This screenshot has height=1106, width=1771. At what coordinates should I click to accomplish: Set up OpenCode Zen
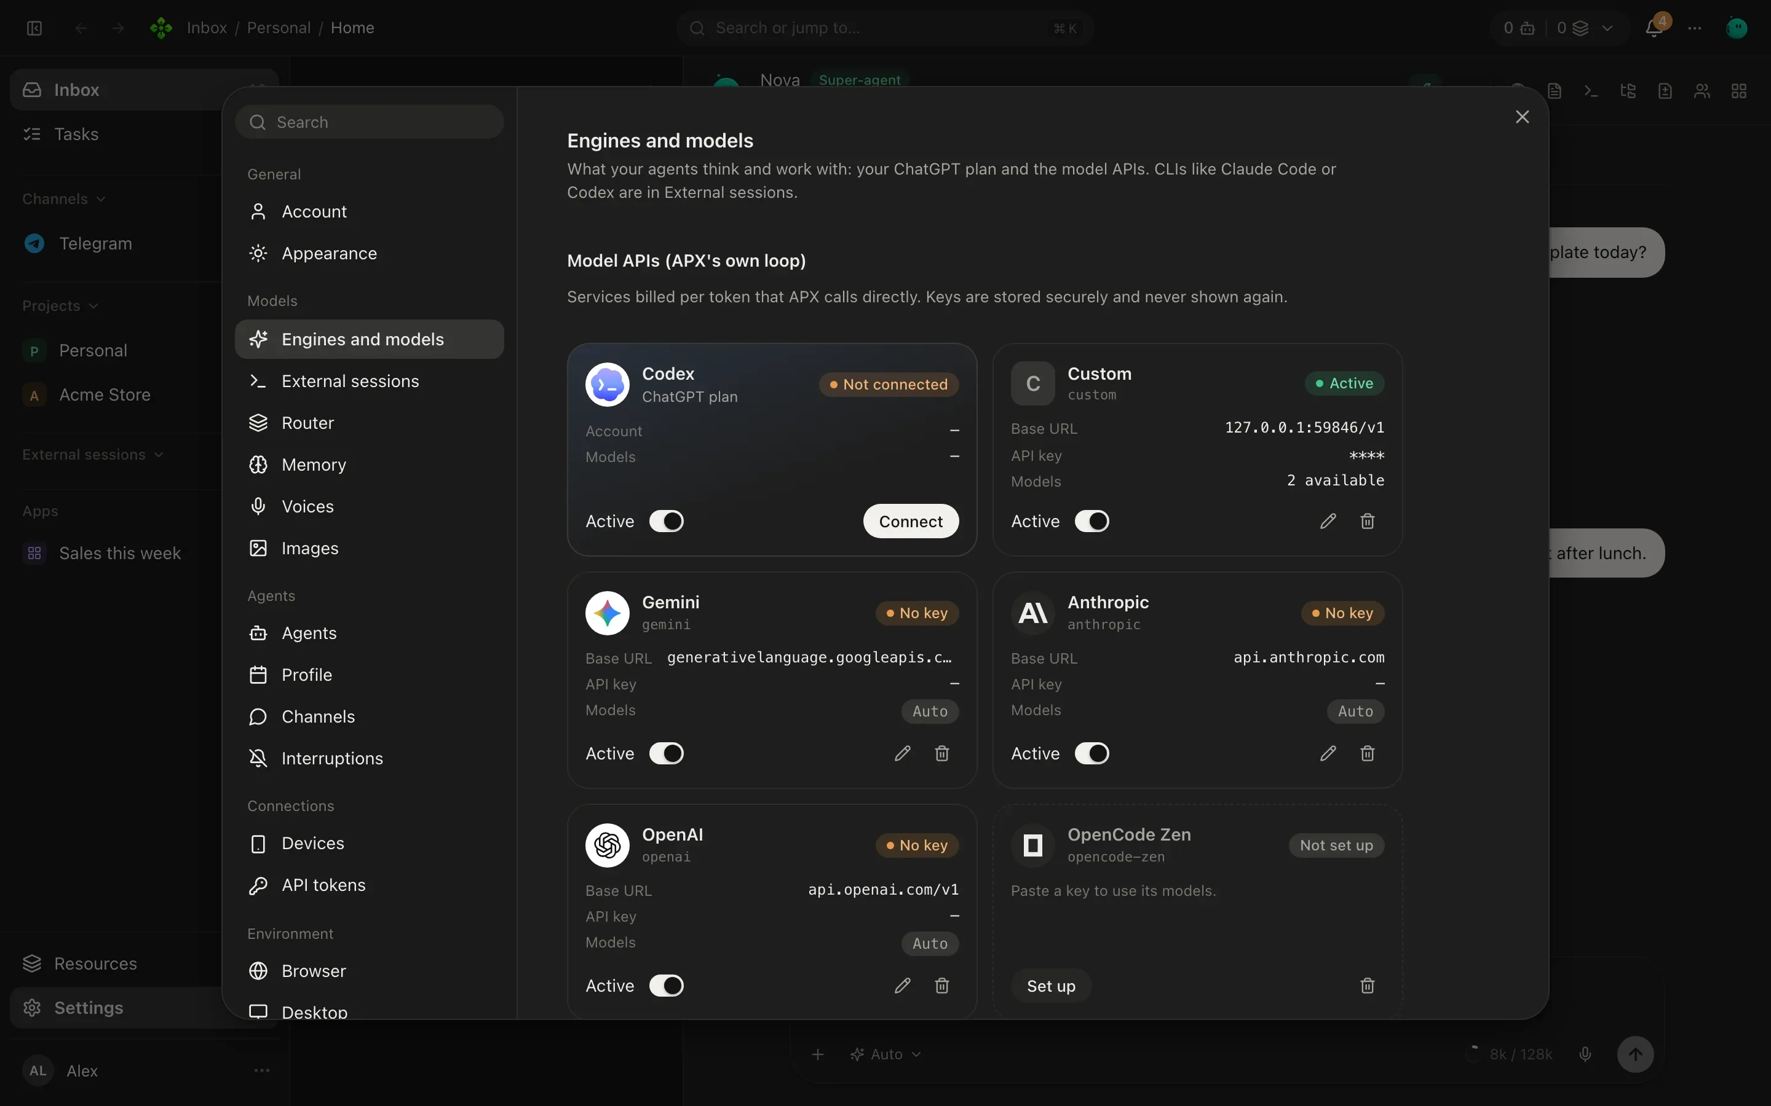click(x=1051, y=986)
